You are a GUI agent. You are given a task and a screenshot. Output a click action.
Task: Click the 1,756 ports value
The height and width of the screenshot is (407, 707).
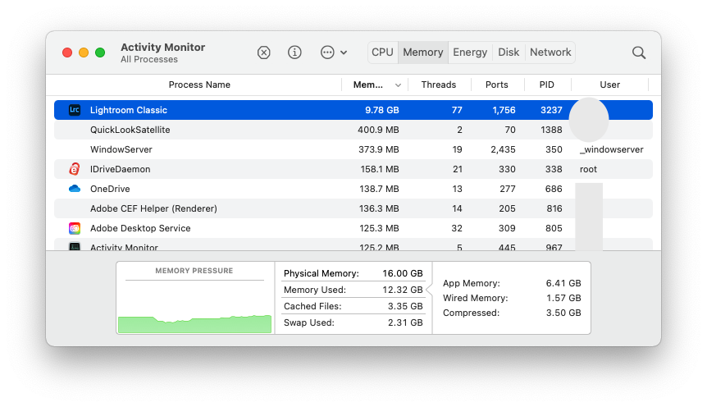point(504,110)
